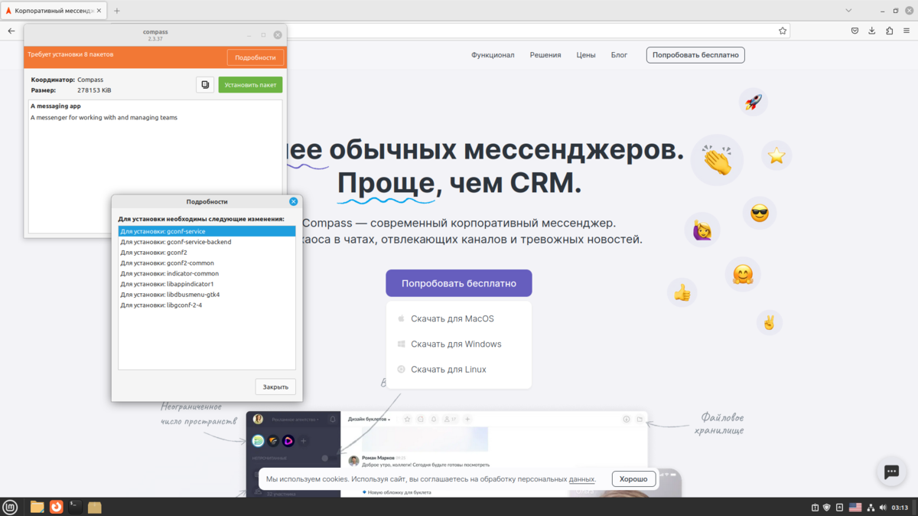
Task: Click the purple Попробовать бесплатно button
Action: tap(459, 283)
